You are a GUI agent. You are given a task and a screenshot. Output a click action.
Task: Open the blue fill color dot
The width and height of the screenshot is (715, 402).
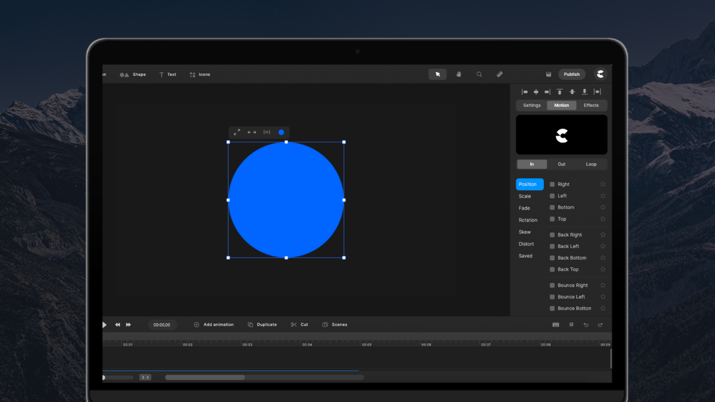point(281,132)
